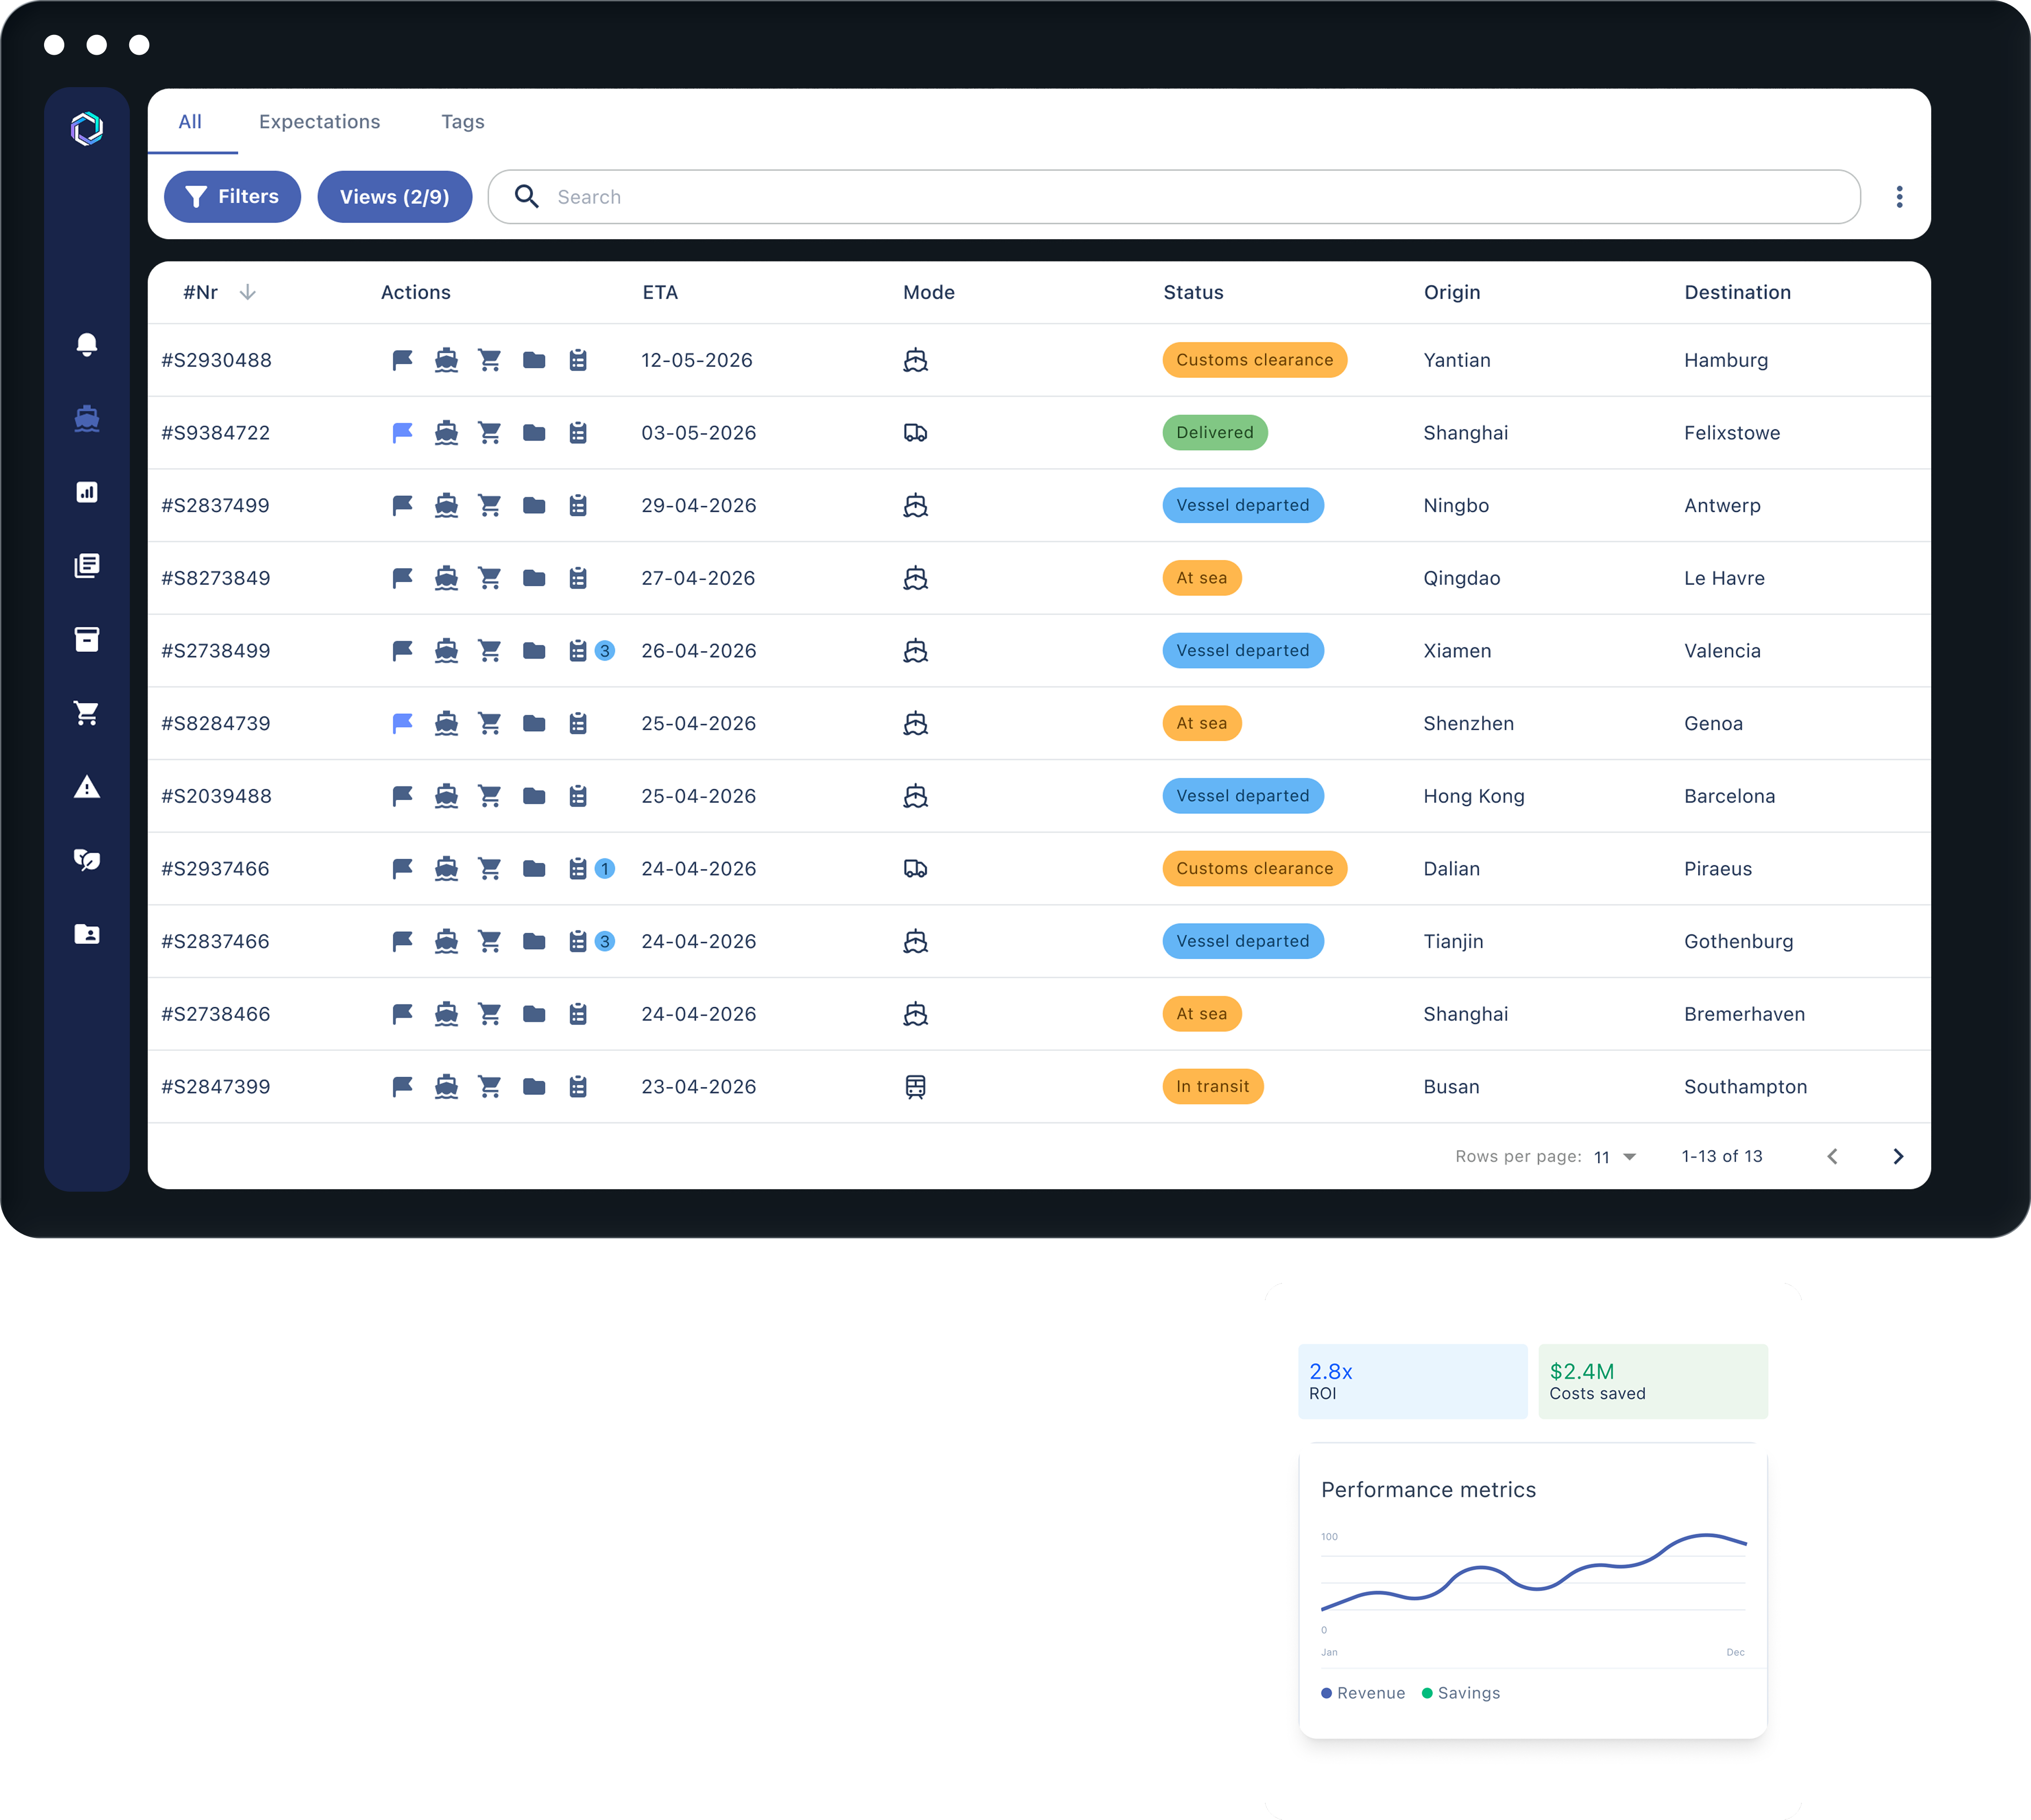
Task: Flag shipment #S2930488
Action: 402,360
